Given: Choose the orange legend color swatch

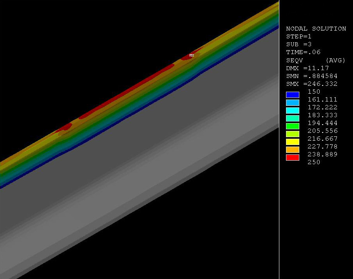Looking at the screenshot, I should [x=293, y=150].
